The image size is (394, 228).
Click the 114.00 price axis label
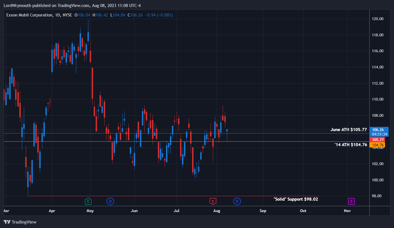pyautogui.click(x=377, y=67)
